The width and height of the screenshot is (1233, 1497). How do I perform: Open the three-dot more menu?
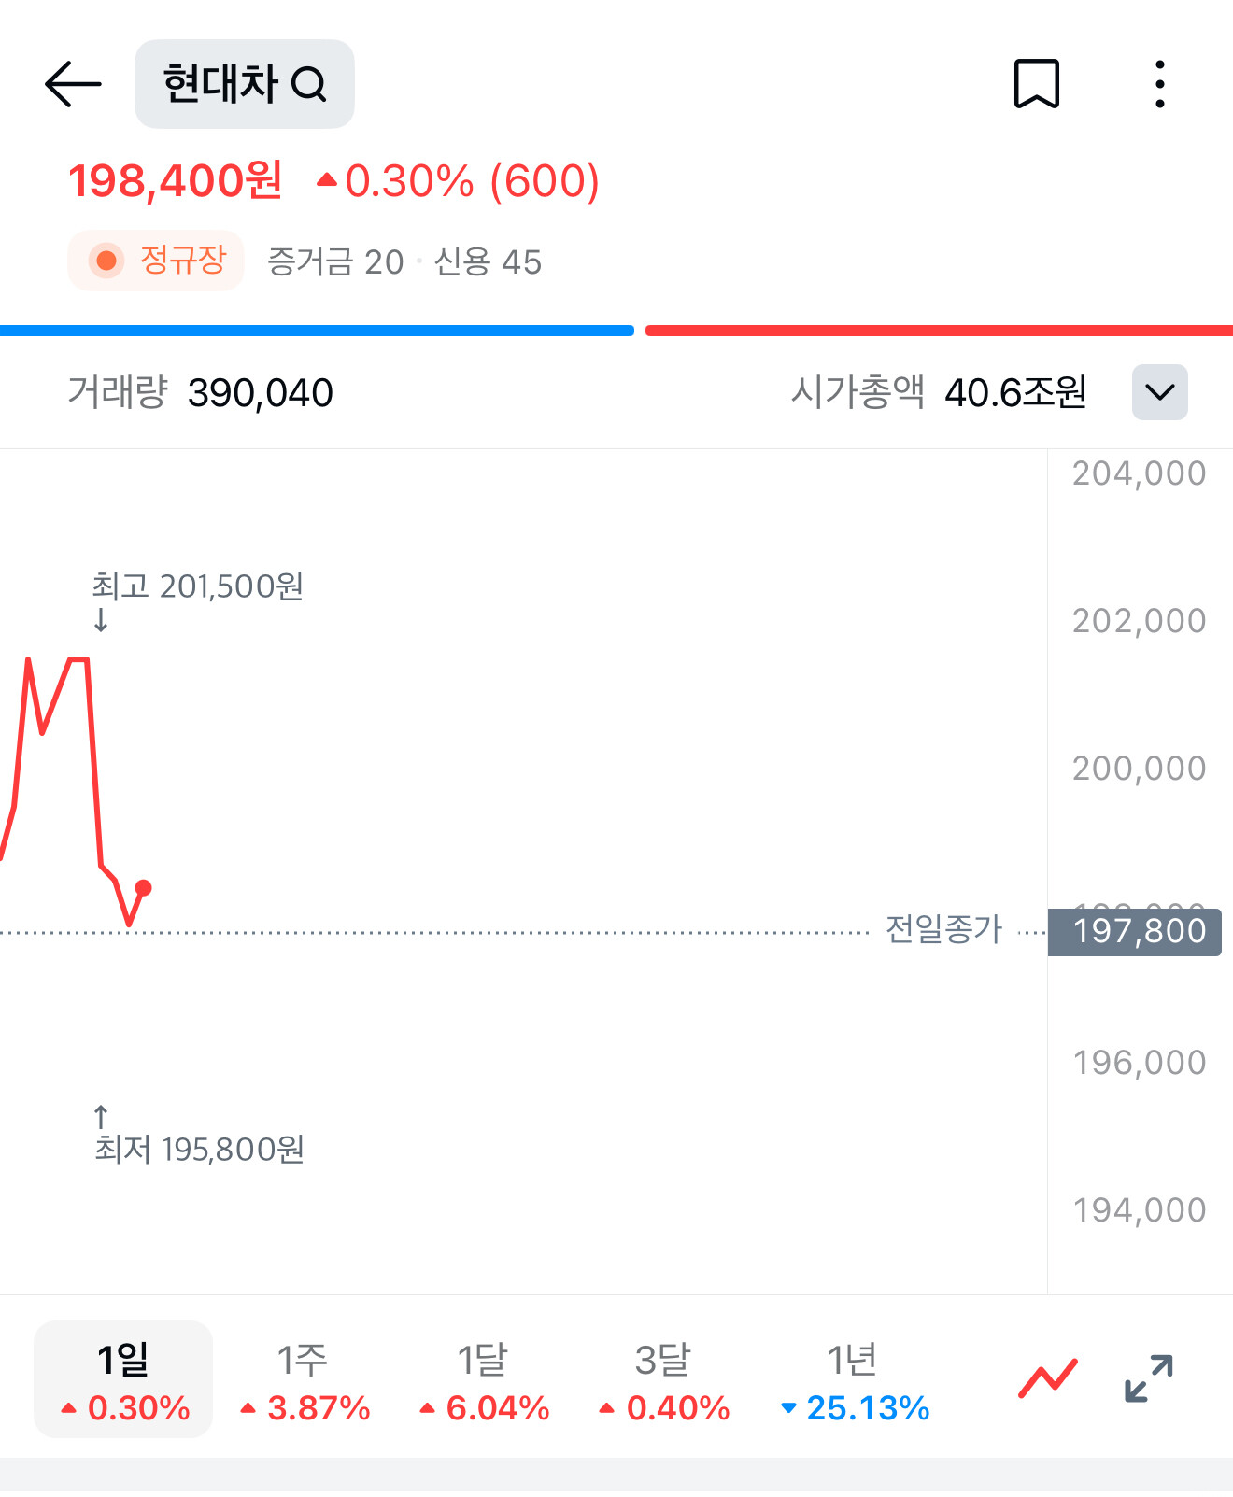pyautogui.click(x=1159, y=84)
